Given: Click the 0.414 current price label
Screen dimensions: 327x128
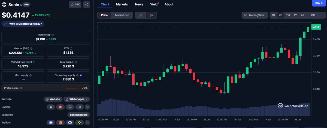Looking at the screenshot, I should click(x=316, y=27).
